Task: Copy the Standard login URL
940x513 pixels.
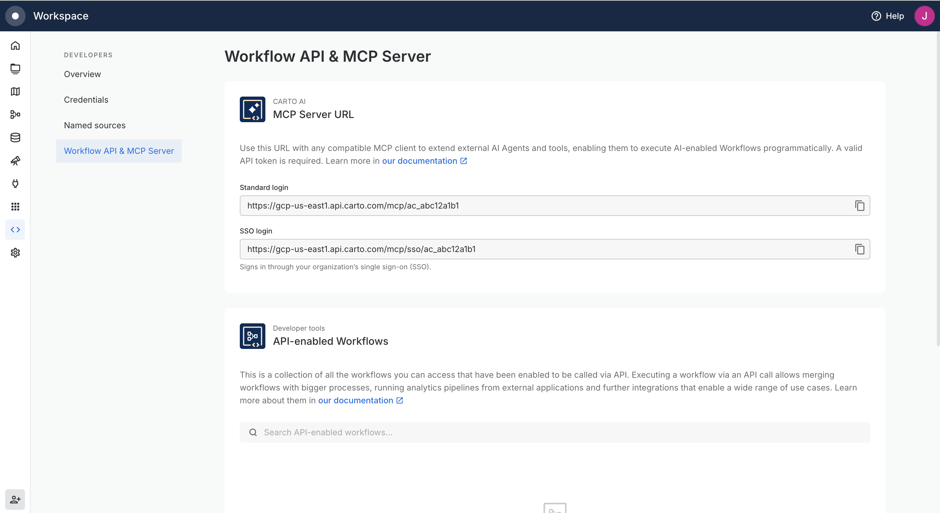Action: click(860, 206)
